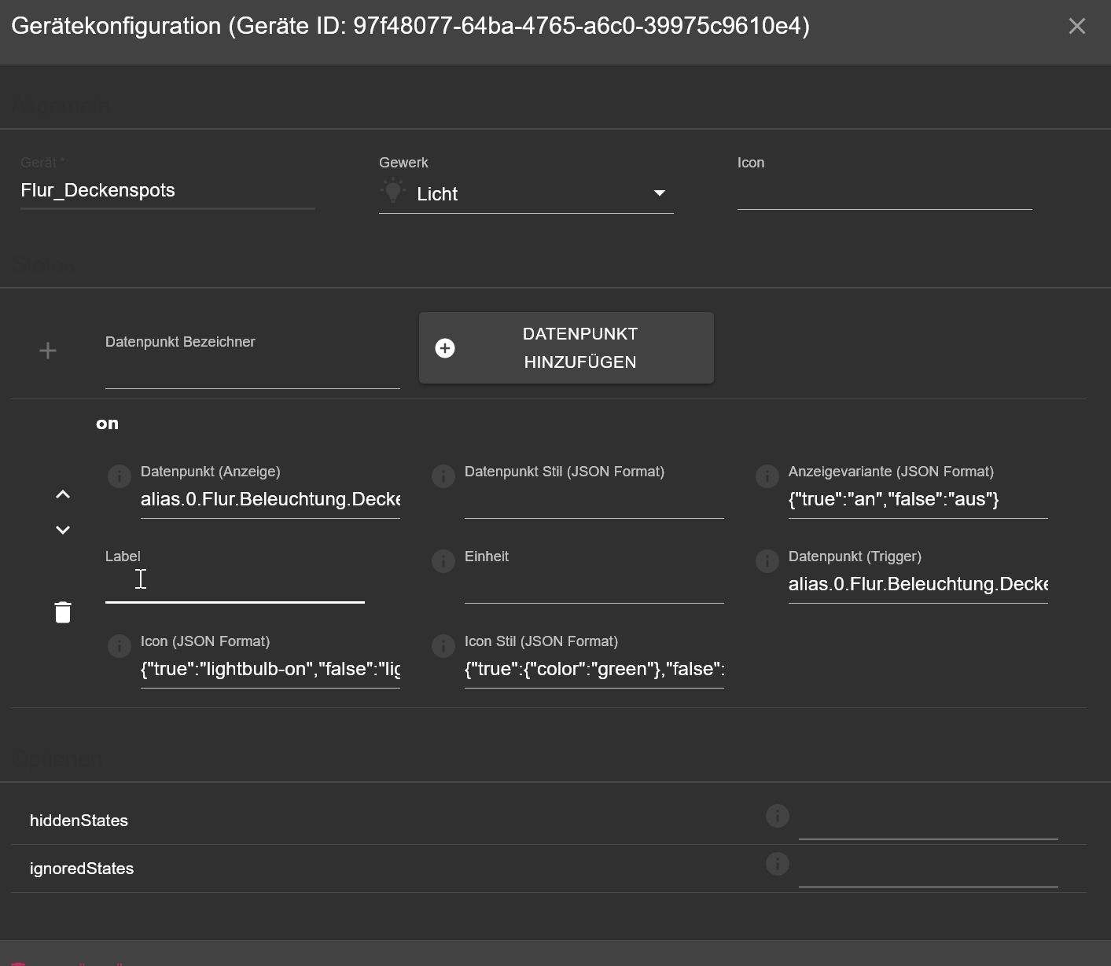Click the ignoredStates value field

coord(929,870)
